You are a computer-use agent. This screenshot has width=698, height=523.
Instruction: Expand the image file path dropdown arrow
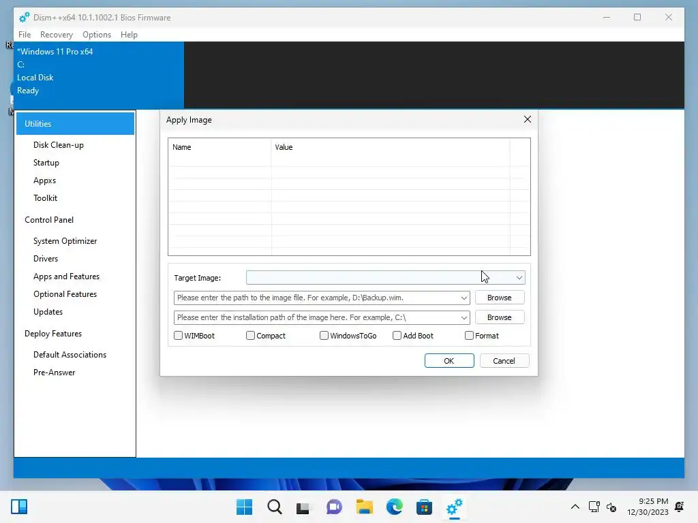tap(464, 298)
